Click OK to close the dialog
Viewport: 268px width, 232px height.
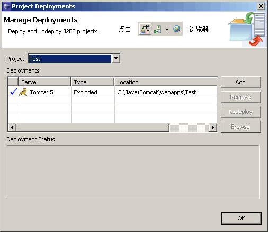tap(241, 218)
